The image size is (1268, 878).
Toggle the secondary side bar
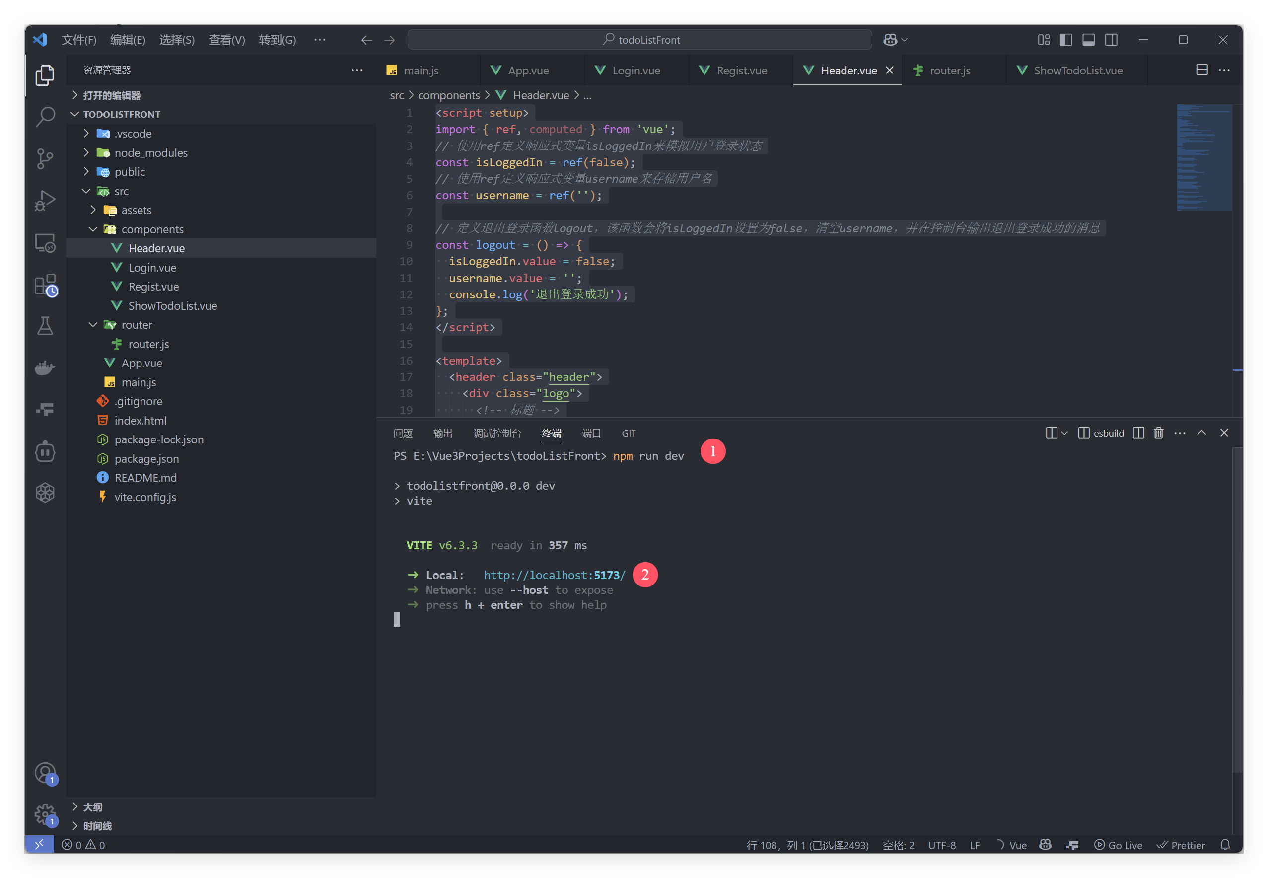click(x=1111, y=40)
